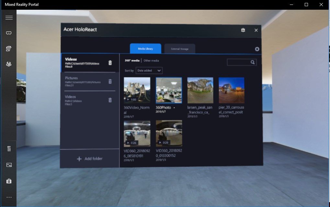Image resolution: width=330 pixels, height=207 pixels.
Task: Switch to the External Storage tab
Action: [180, 48]
